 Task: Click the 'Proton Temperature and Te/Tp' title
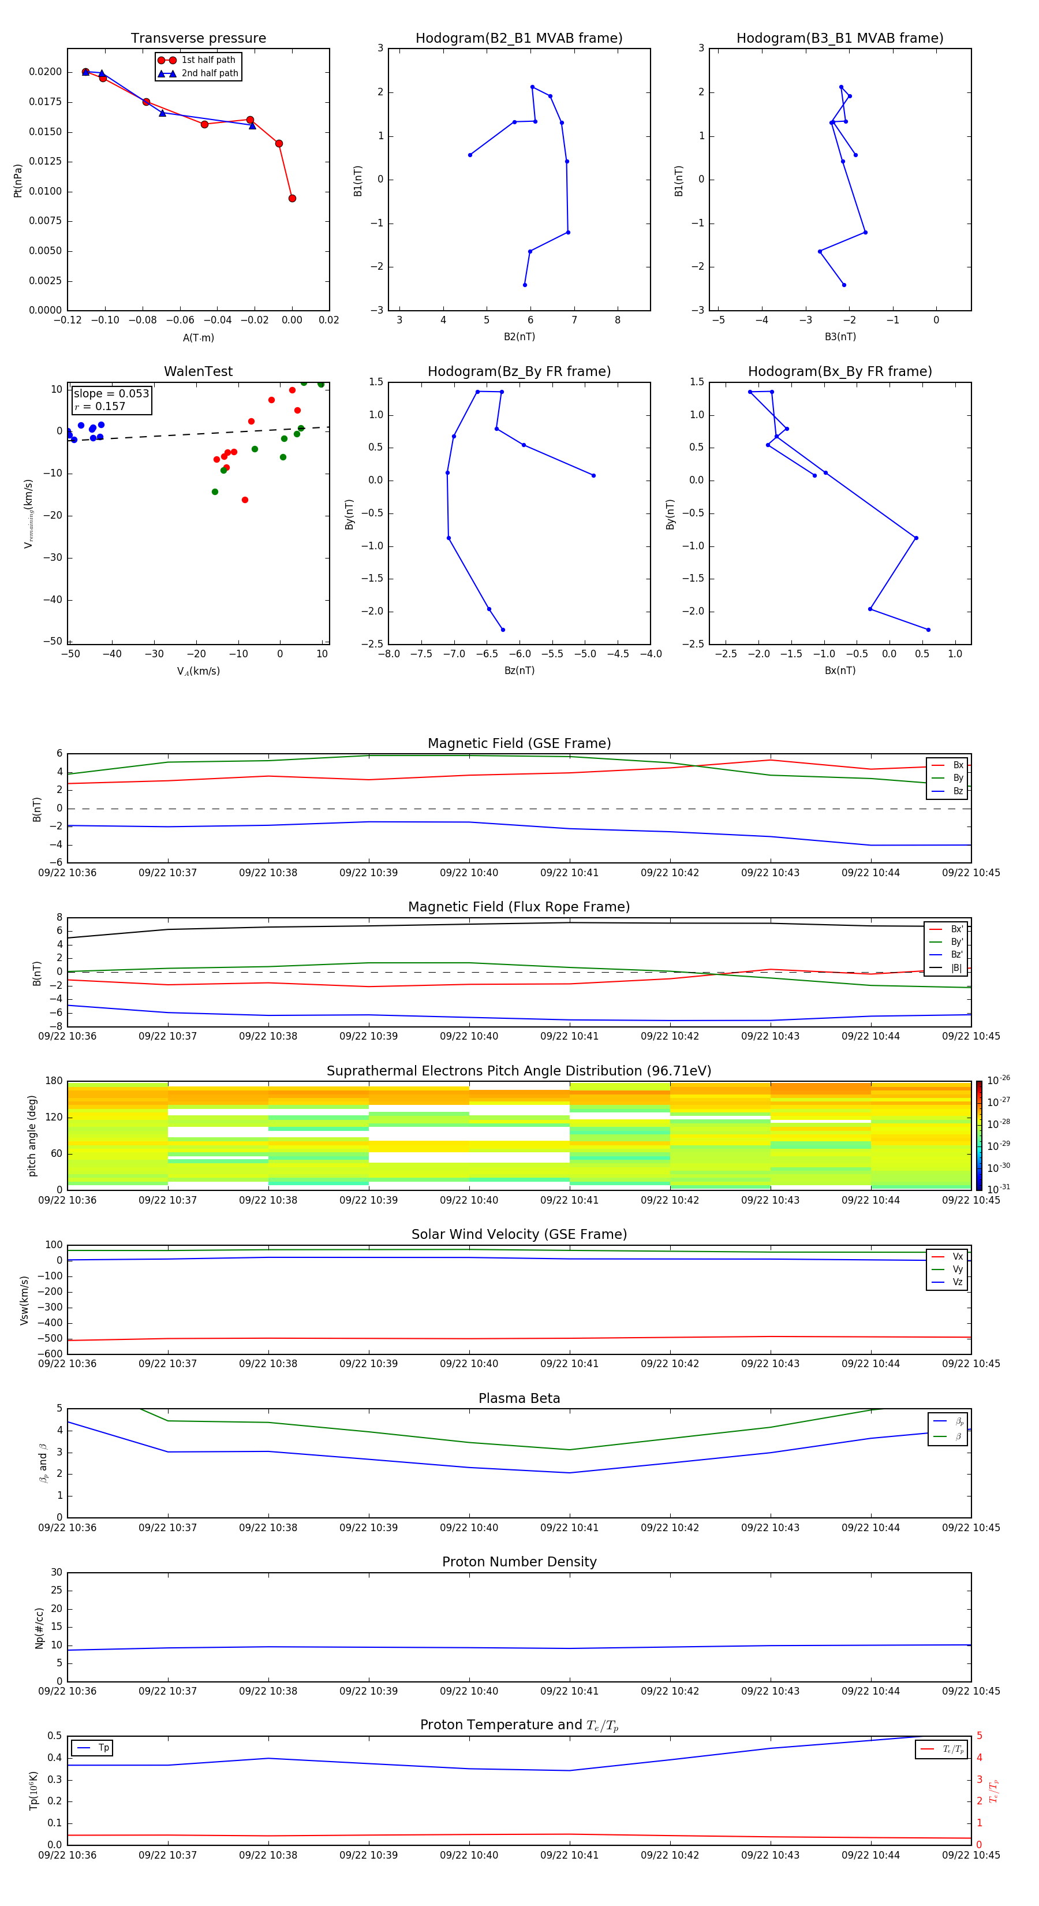click(519, 1725)
